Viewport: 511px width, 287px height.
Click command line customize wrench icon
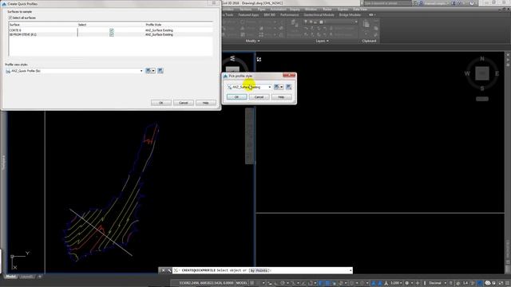click(x=168, y=270)
